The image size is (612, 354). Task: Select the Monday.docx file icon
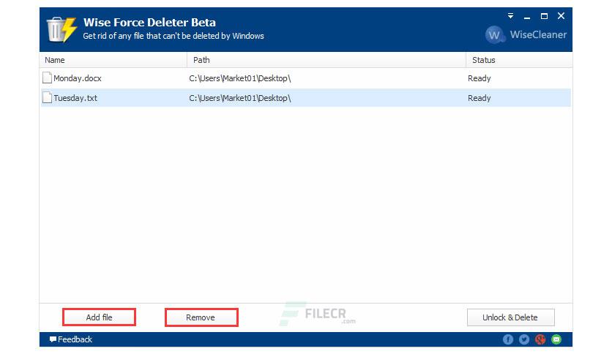point(48,78)
